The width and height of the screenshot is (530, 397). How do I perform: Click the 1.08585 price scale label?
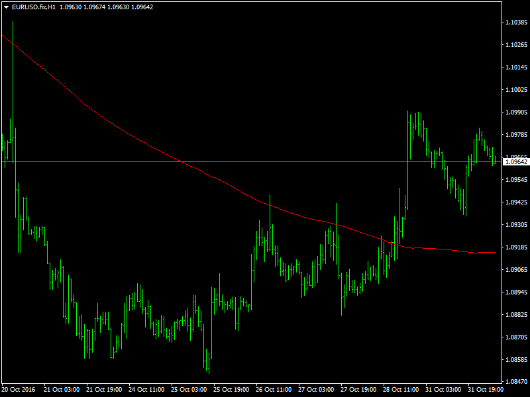click(x=516, y=360)
